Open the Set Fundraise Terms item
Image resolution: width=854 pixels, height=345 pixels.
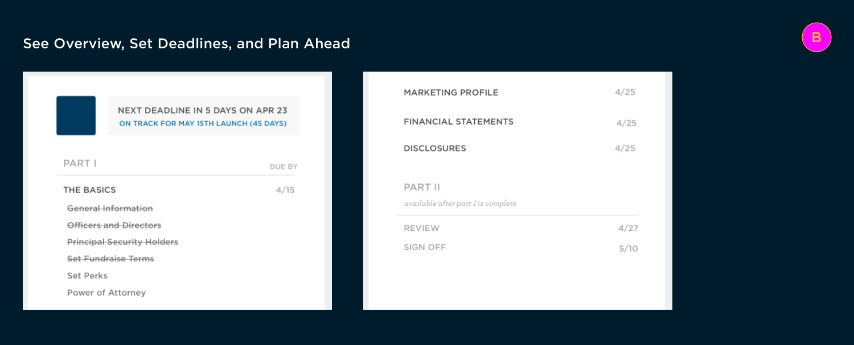click(x=110, y=259)
